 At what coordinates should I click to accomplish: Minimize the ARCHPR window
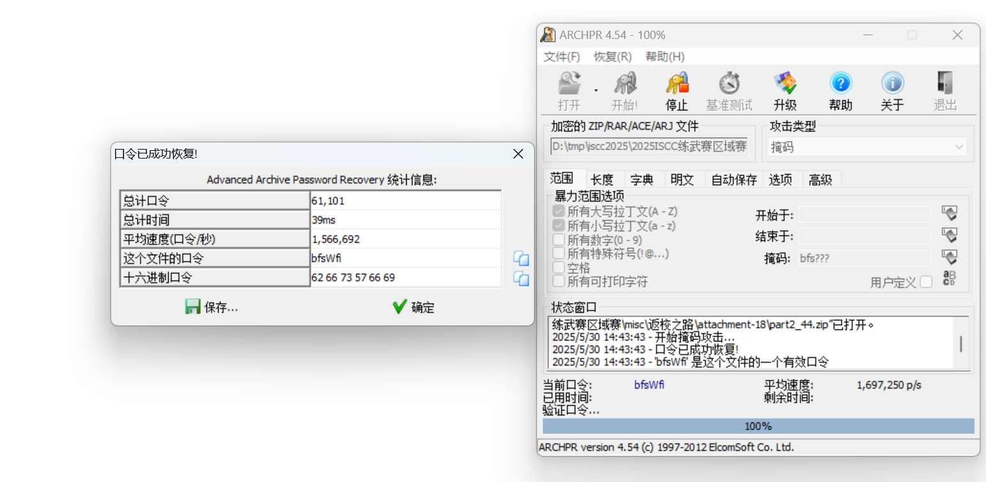coord(867,35)
